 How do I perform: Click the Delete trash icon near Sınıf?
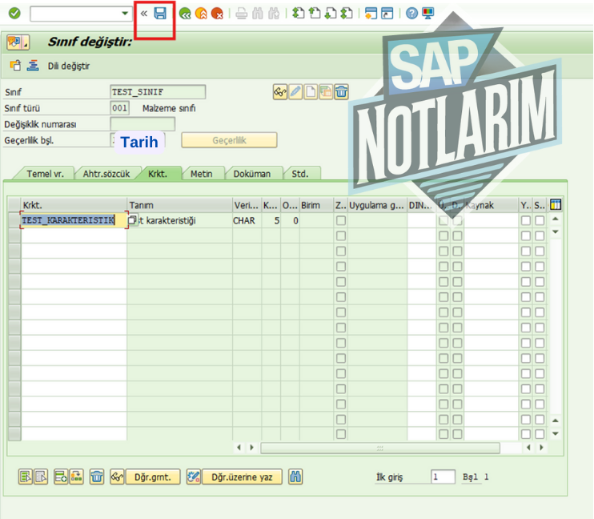(341, 92)
